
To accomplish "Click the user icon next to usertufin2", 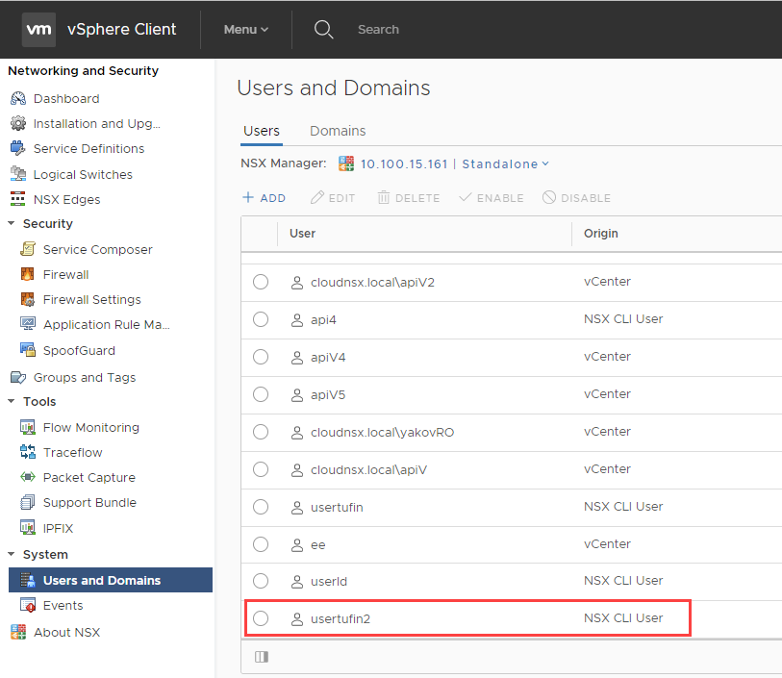I will [x=297, y=619].
